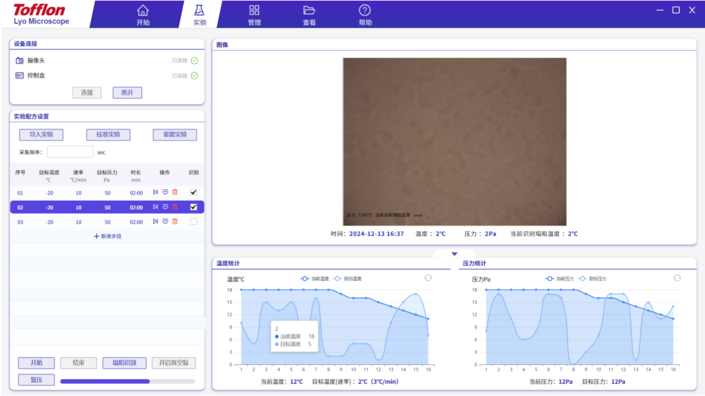
Task: Click the delete trash icon for step 01
Action: pos(175,192)
